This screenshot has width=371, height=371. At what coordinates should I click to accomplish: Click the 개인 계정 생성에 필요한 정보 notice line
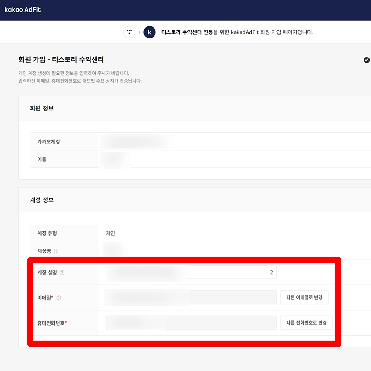pyautogui.click(x=74, y=73)
